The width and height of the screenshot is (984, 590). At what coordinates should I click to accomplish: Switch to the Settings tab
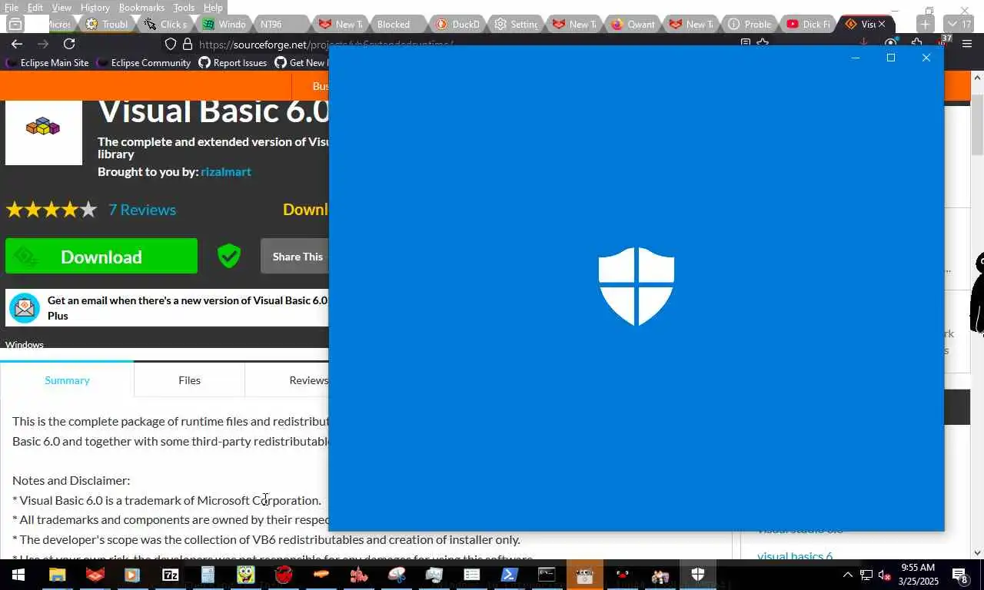click(517, 24)
